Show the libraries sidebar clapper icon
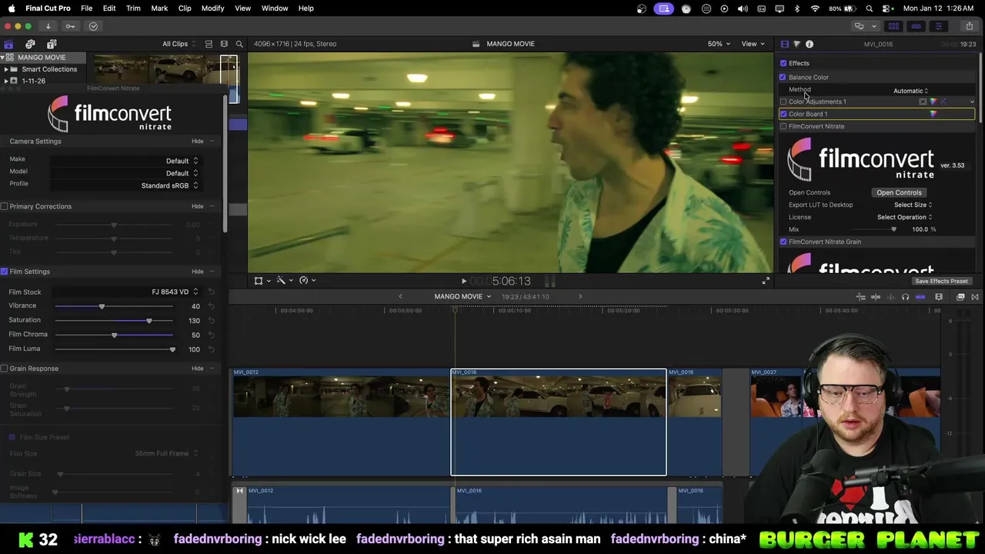 click(8, 44)
